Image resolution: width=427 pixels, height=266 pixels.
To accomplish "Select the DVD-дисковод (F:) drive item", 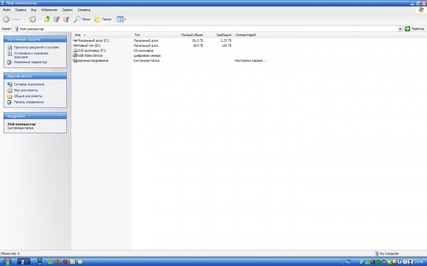I will tap(90, 50).
